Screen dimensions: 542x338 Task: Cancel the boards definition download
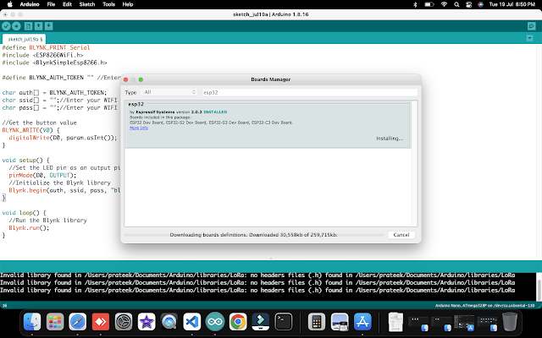pyautogui.click(x=401, y=235)
